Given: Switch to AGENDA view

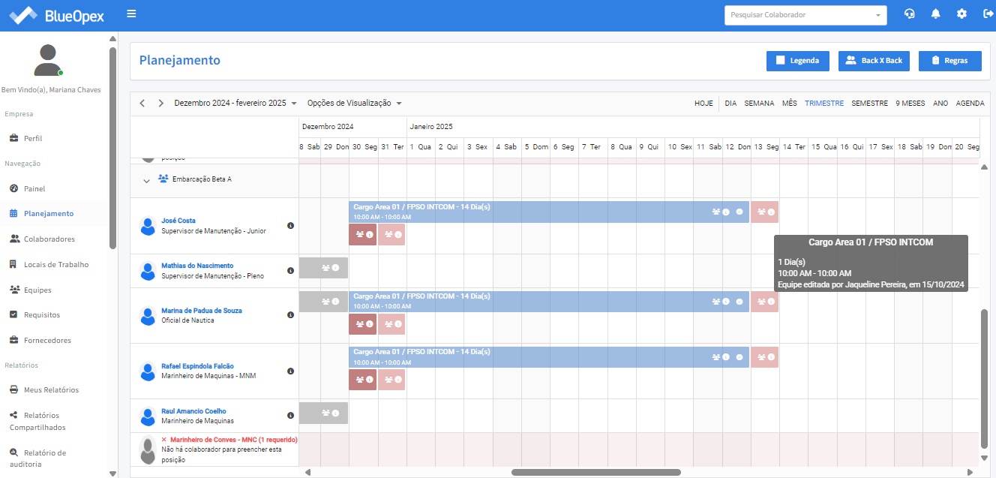Looking at the screenshot, I should 970,104.
